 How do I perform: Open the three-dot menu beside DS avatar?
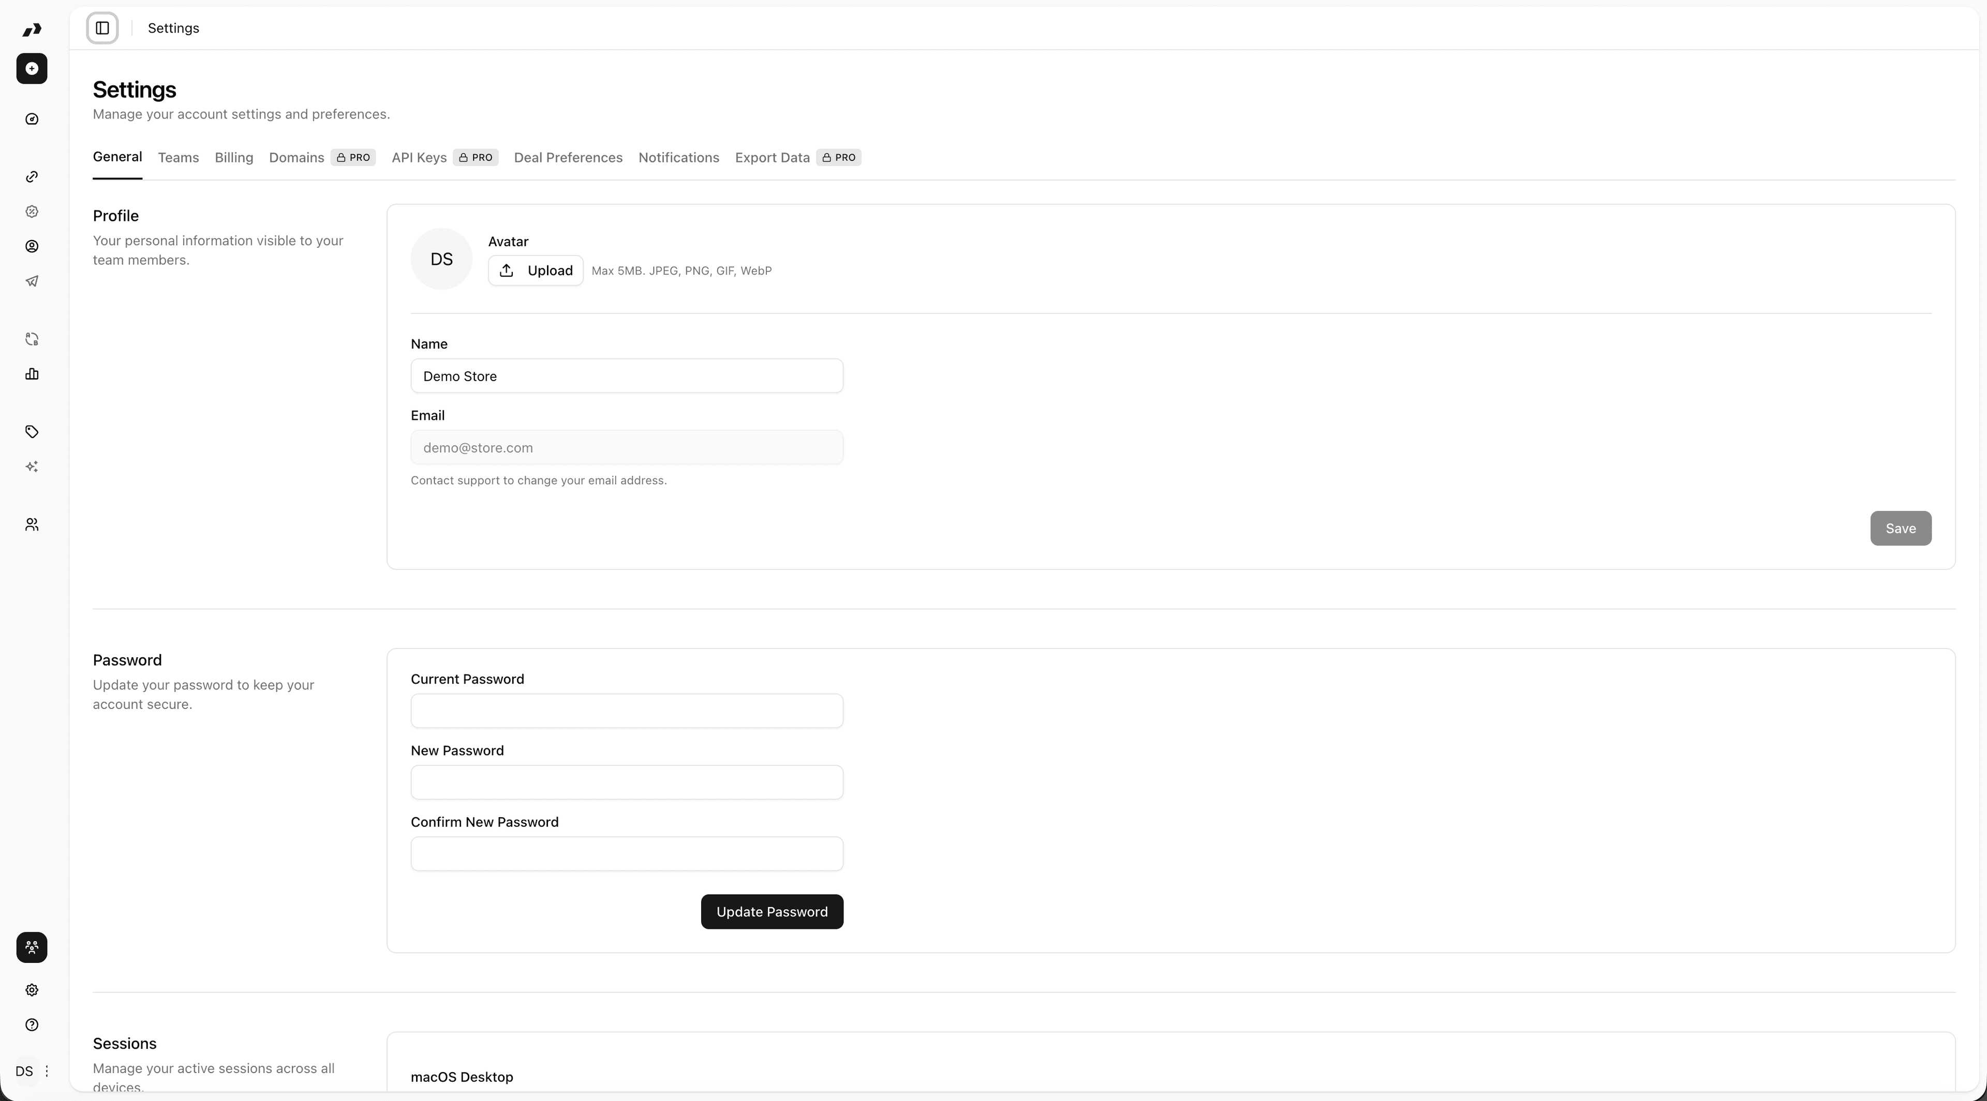pos(47,1071)
